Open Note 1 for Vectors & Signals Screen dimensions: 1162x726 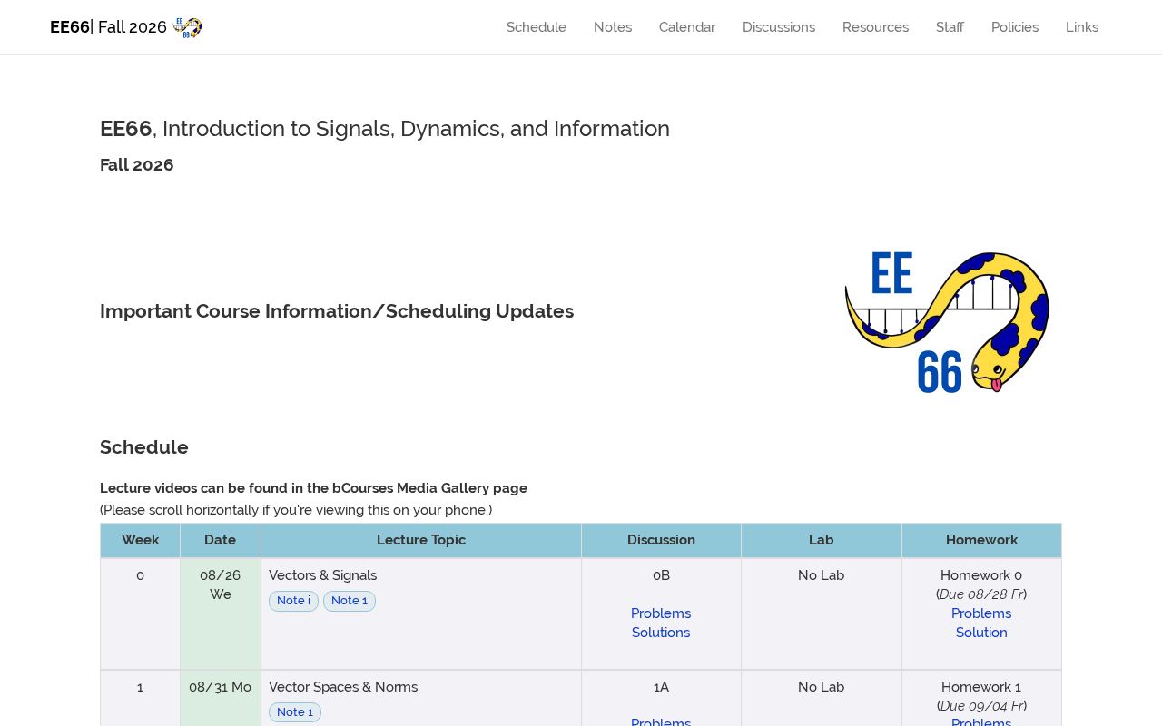[350, 601]
